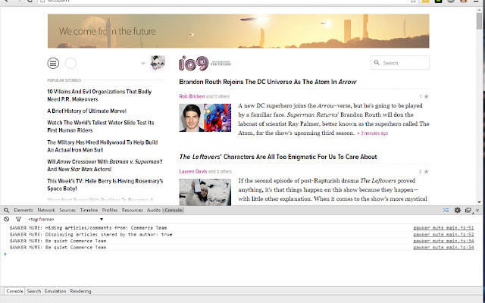The image size is (485, 303).
Task: Open 'World's Tallest Water Slide' story
Action: [101, 127]
